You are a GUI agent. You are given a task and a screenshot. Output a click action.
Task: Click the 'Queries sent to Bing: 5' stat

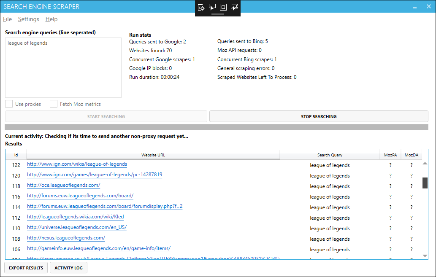point(242,41)
